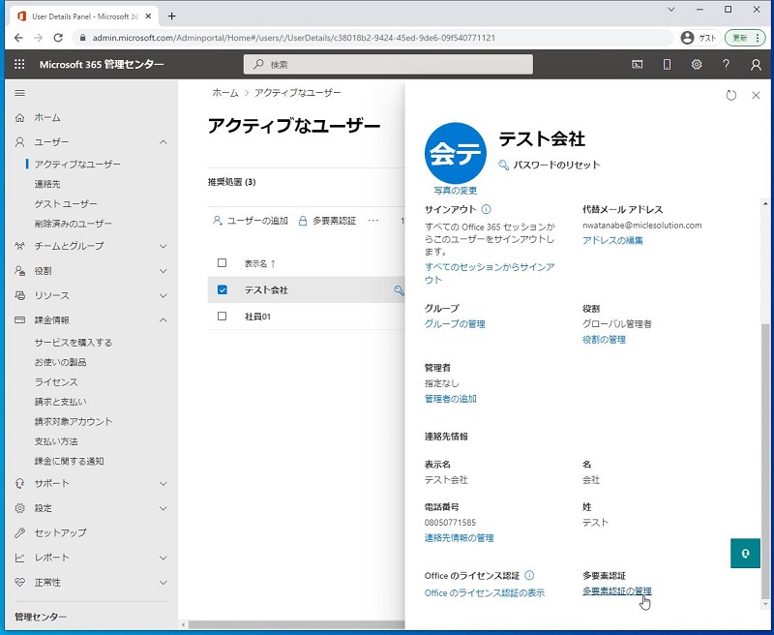Open 支払い方法 in the sidebar
The image size is (774, 635).
[x=56, y=441]
